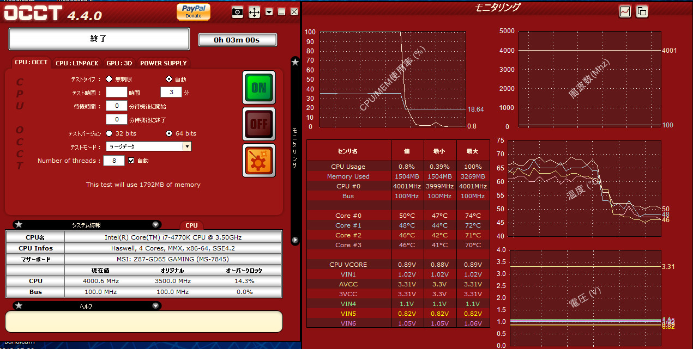This screenshot has width=693, height=349.
Task: Click the 最小 column header
Action: click(x=439, y=151)
